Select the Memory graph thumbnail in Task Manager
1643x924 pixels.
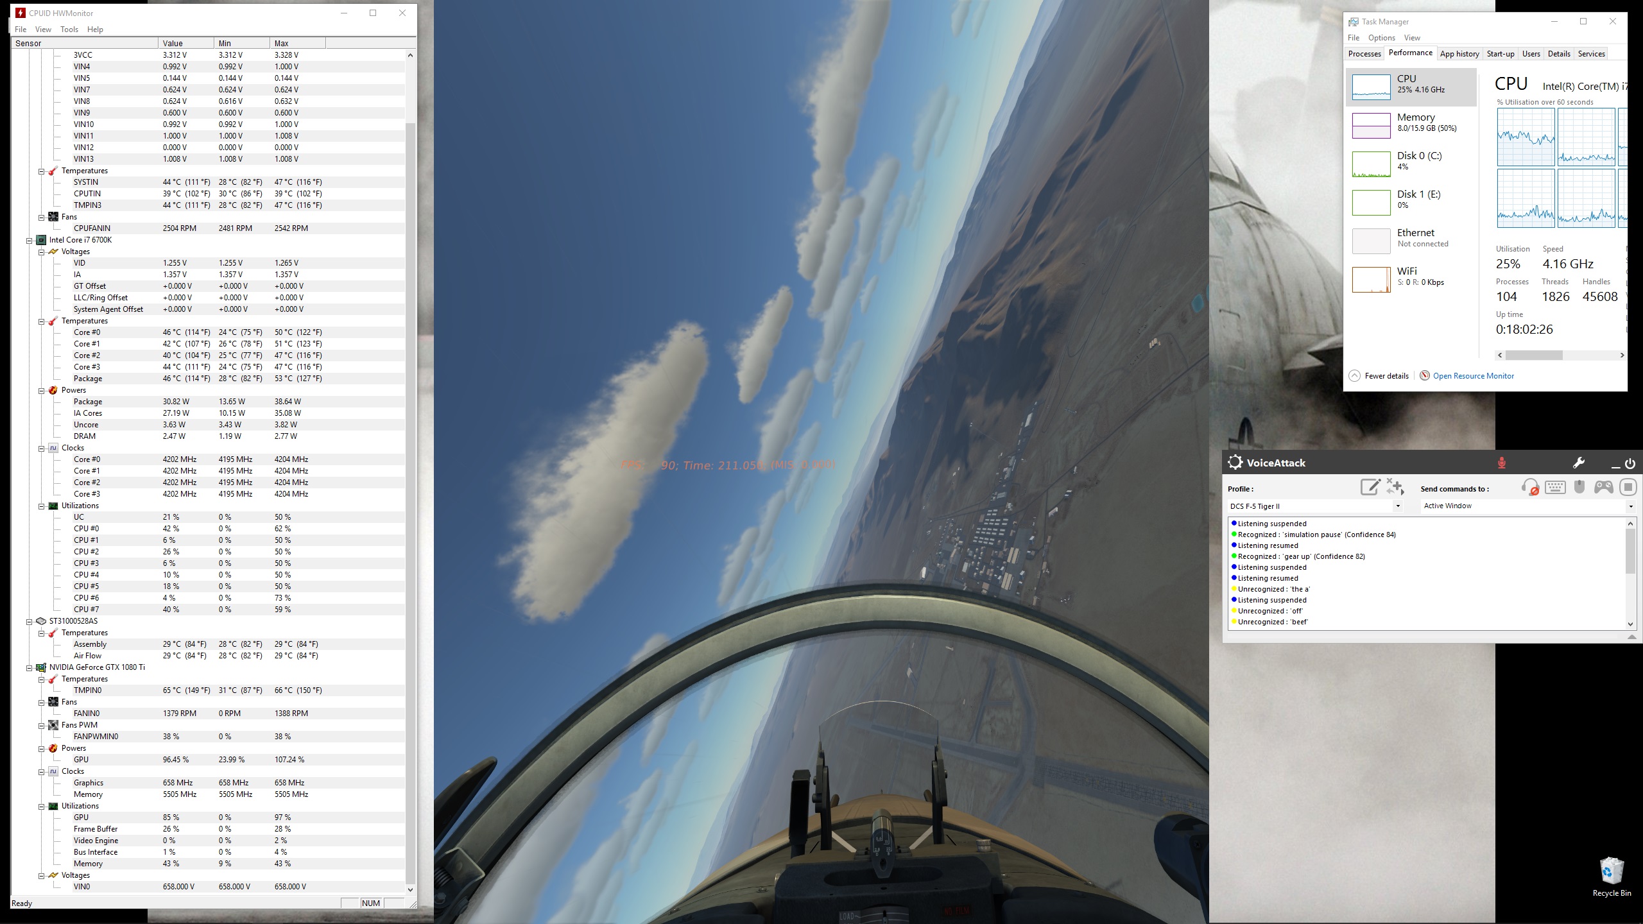(1371, 125)
